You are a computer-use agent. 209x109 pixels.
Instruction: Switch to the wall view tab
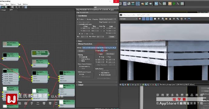click(11, 10)
